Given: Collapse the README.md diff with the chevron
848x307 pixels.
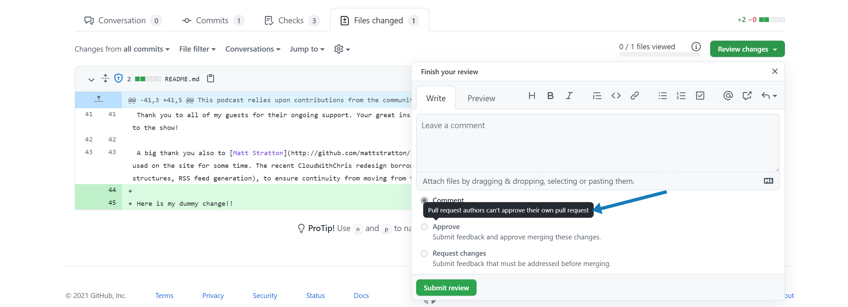Looking at the screenshot, I should 91,79.
